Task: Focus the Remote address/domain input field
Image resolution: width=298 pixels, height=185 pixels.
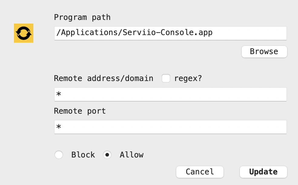Action: coord(170,95)
